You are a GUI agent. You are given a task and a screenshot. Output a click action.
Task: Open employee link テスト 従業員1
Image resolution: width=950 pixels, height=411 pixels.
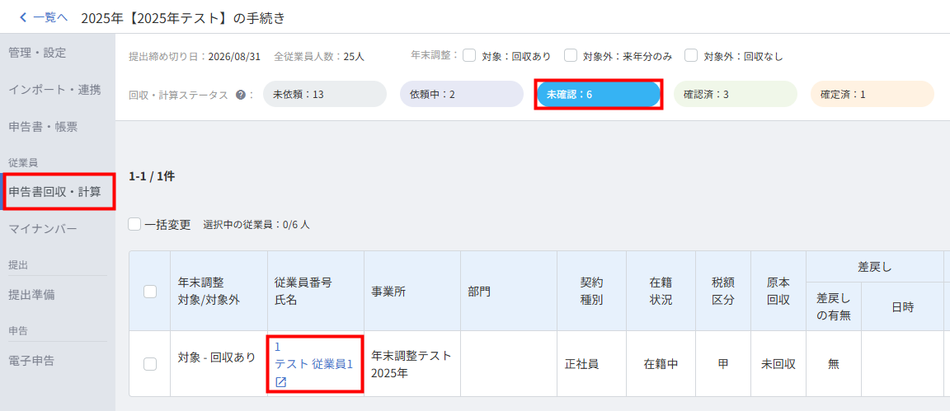(x=314, y=364)
